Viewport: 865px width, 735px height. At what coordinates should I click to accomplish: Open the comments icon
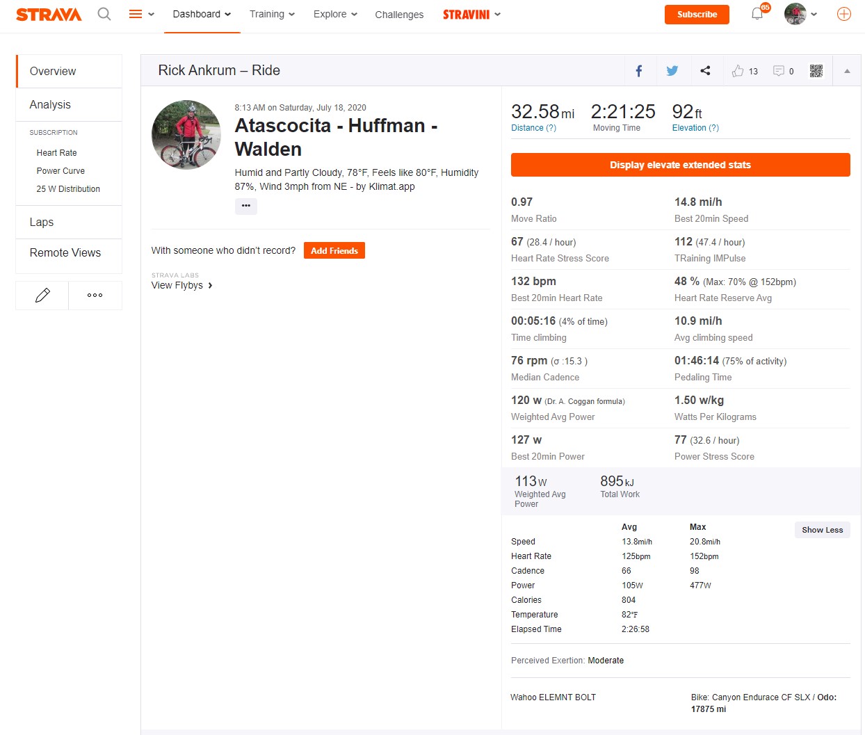coord(779,70)
